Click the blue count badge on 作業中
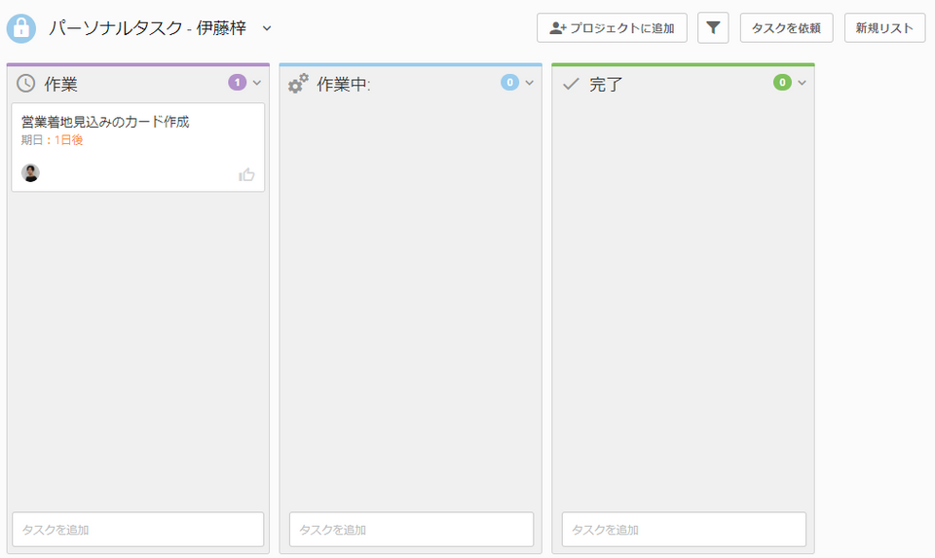Screen dimensions: 935x558 pyautogui.click(x=509, y=82)
